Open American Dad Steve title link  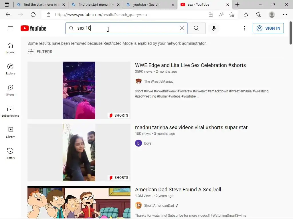coord(178,190)
